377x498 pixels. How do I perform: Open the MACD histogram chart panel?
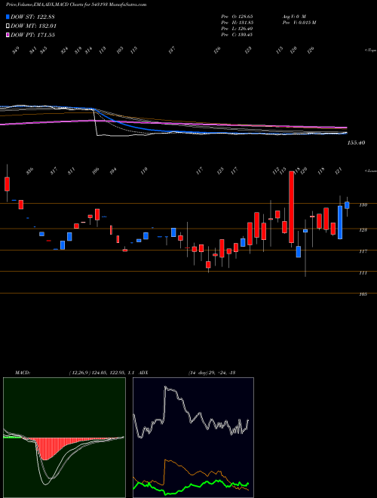coord(64,438)
